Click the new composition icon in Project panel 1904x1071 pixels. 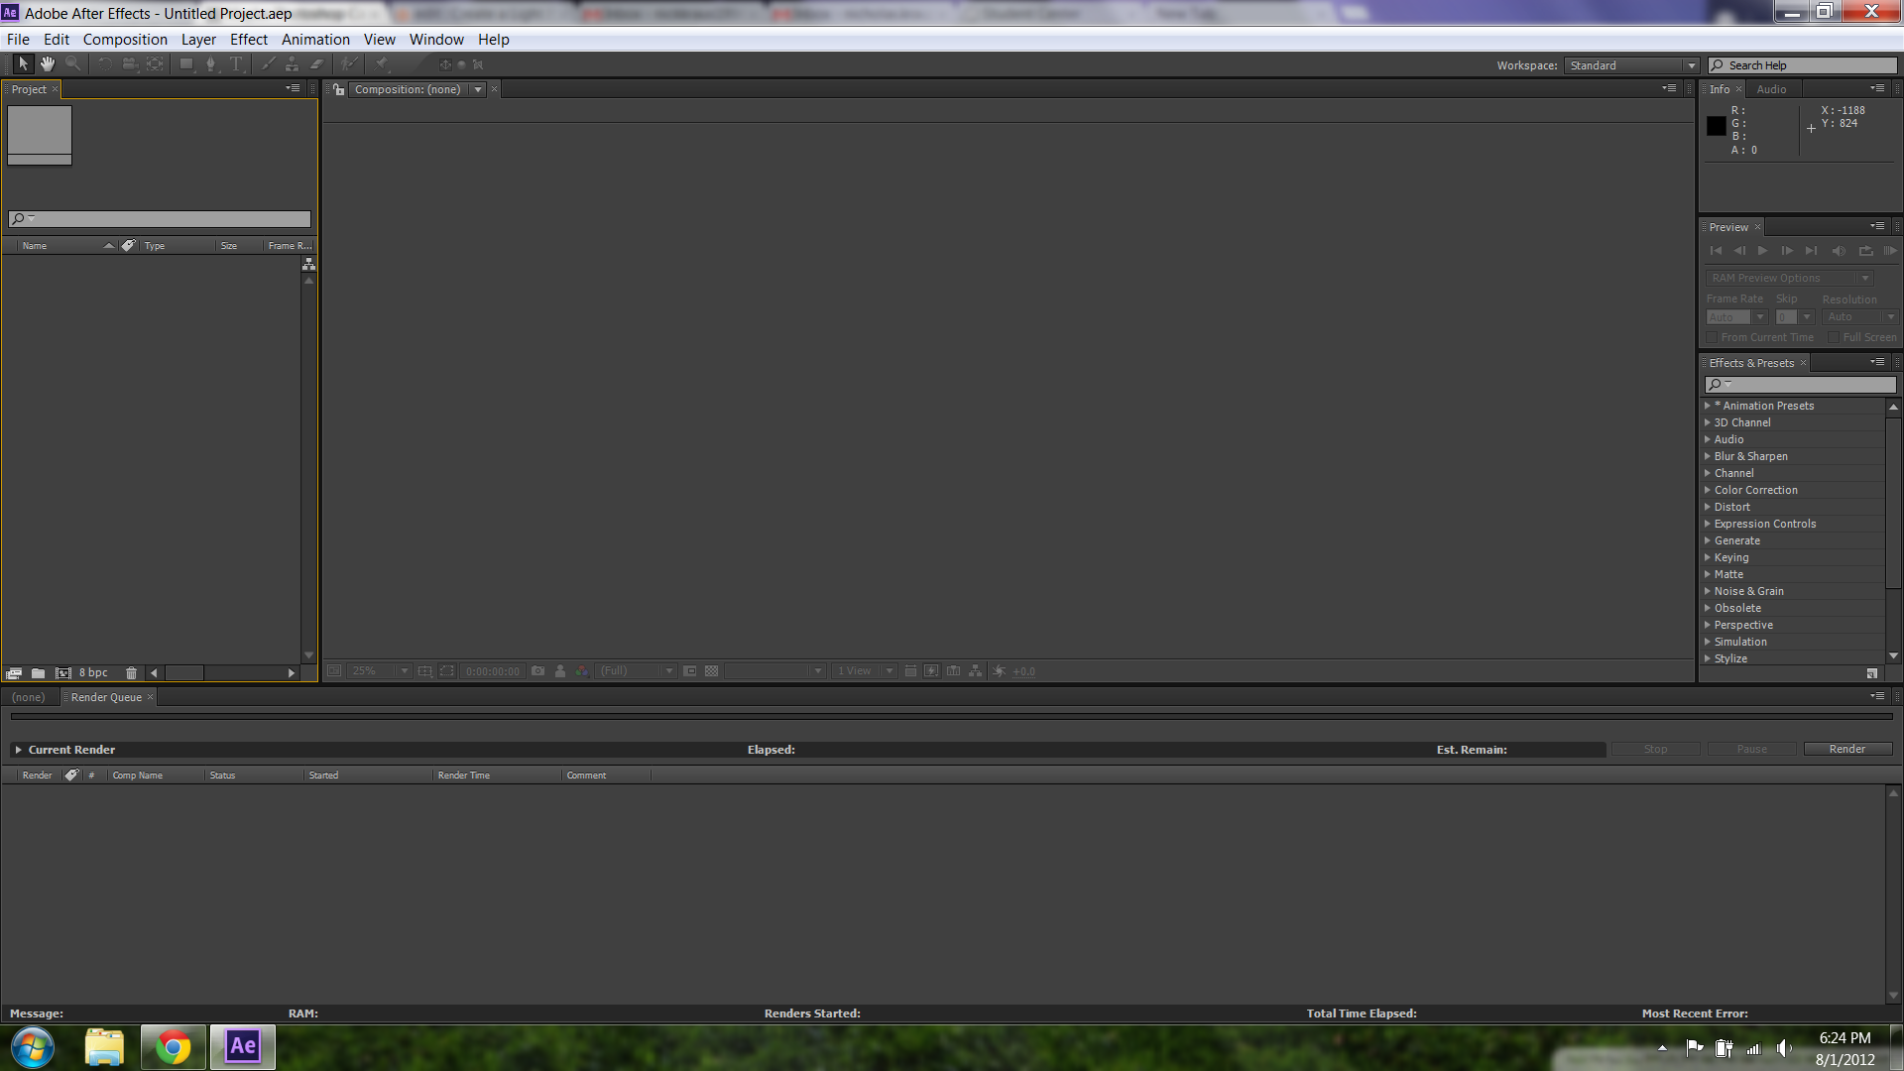[63, 673]
